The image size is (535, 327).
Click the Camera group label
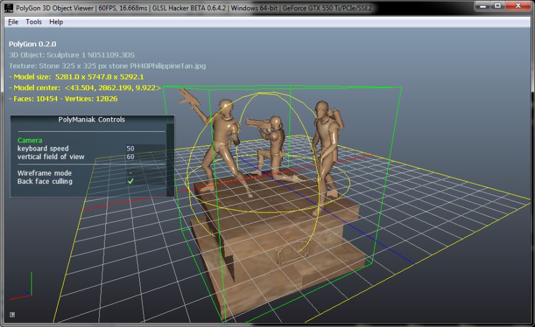[30, 140]
